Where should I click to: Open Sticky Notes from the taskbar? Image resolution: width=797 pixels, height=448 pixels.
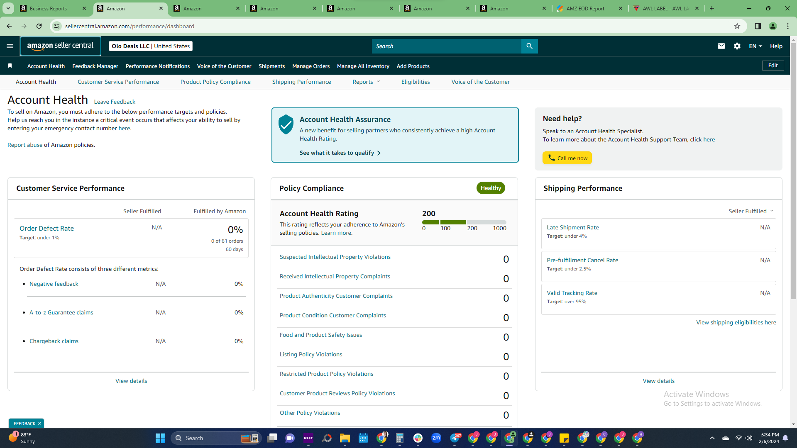click(564, 438)
